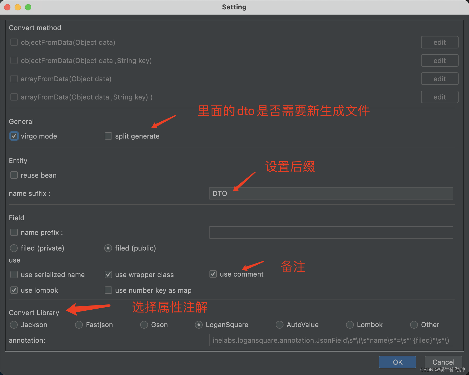
Task: Choose the filed (public) radio button
Action: (x=108, y=248)
